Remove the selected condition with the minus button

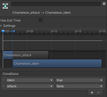point(99,93)
